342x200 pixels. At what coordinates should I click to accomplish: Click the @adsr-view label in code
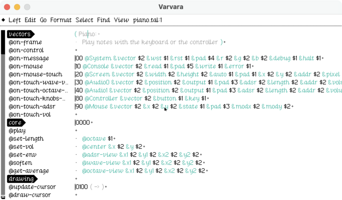click(100, 155)
